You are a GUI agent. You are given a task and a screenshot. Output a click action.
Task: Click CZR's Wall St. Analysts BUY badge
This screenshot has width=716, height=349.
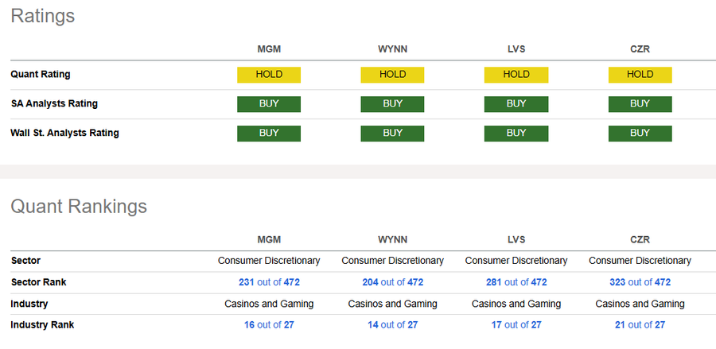pos(640,134)
